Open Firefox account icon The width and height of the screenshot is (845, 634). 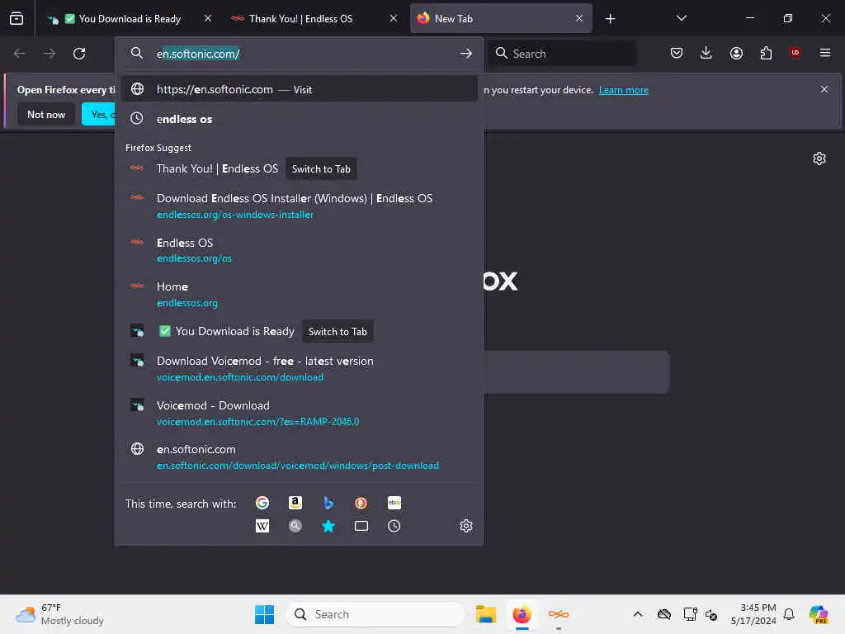(736, 53)
